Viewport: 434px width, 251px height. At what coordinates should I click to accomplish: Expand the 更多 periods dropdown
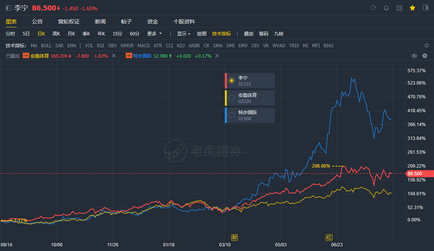coord(155,34)
